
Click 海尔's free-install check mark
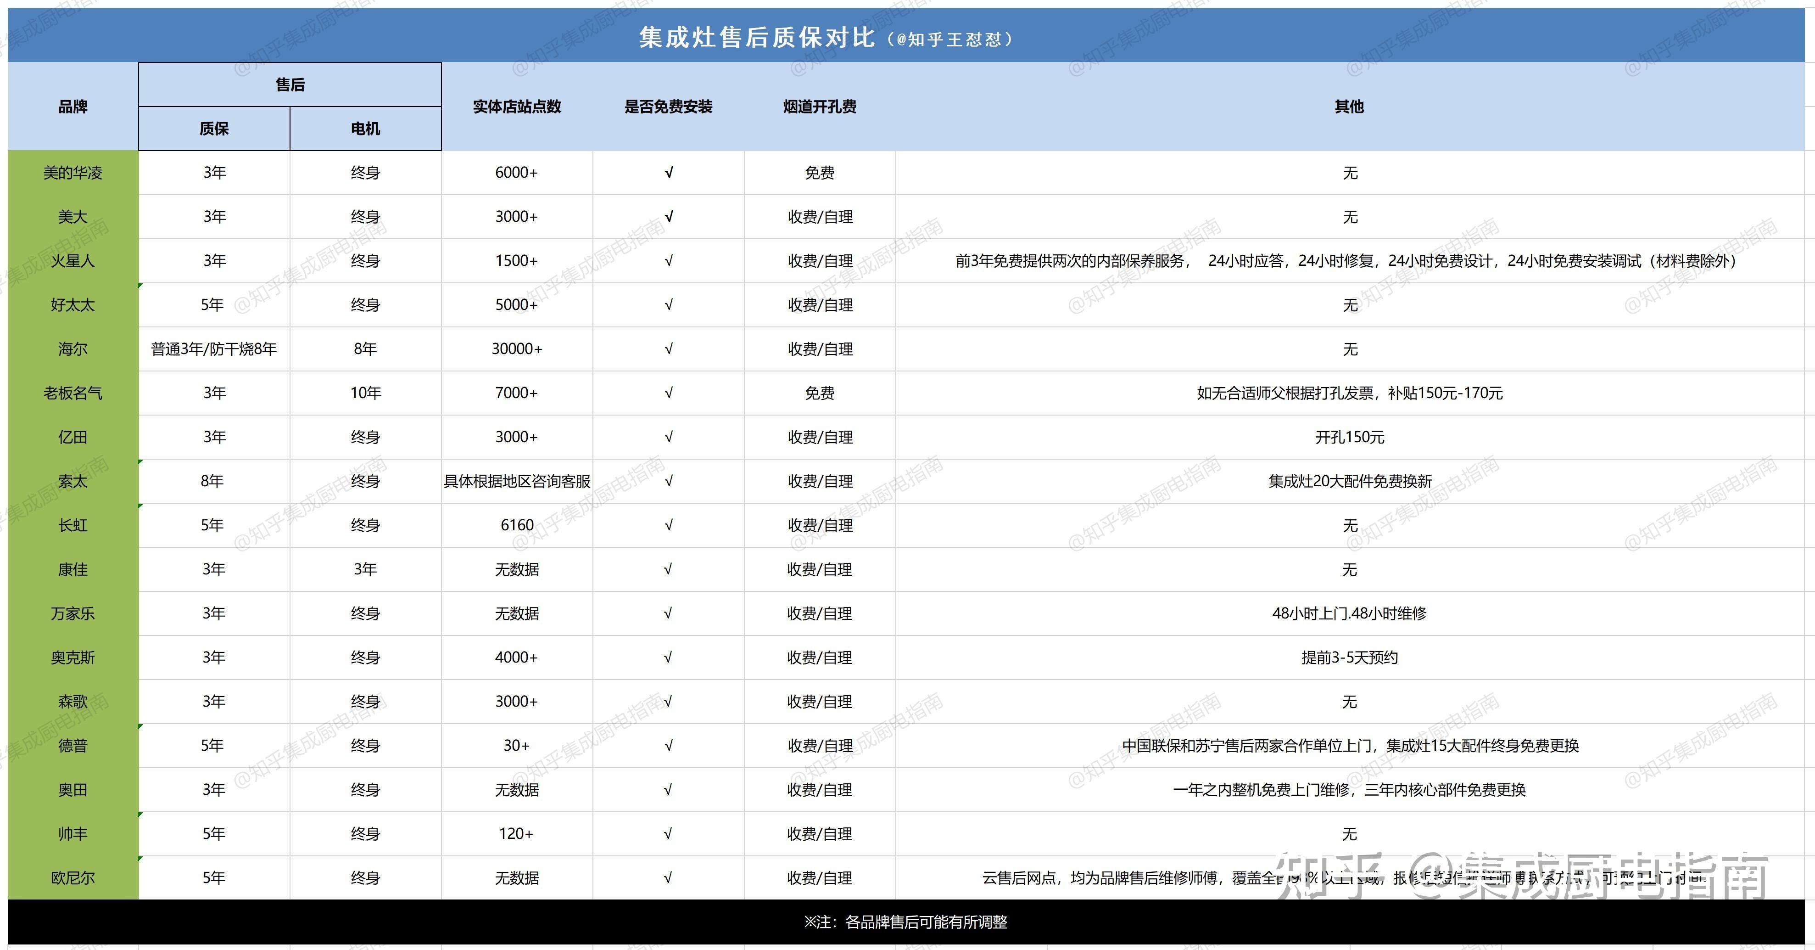668,349
